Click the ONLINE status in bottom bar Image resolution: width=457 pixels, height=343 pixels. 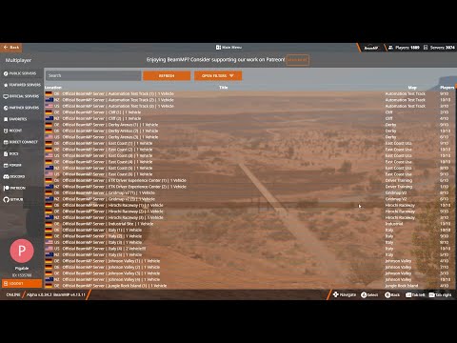click(x=13, y=294)
